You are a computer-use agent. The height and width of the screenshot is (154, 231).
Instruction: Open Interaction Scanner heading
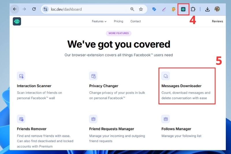tap(34, 86)
